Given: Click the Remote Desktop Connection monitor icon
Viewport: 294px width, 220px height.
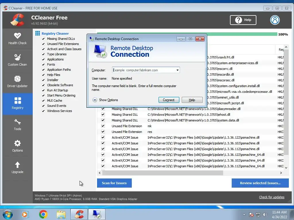Looking at the screenshot, I should [100, 51].
